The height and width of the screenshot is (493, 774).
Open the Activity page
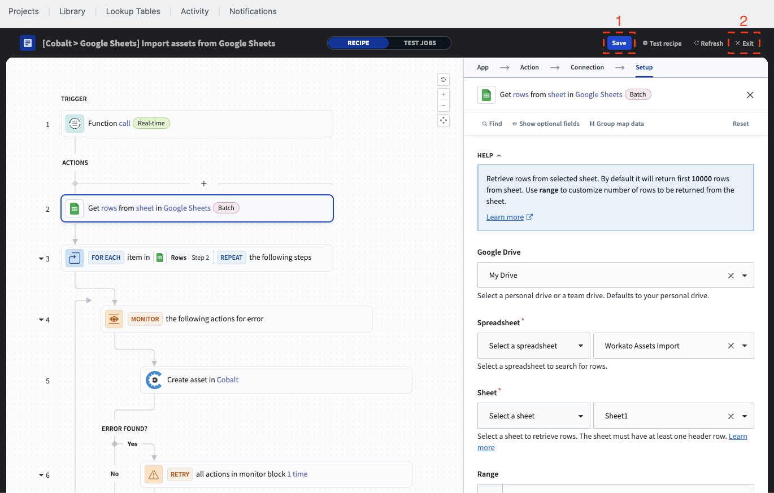[x=195, y=11]
